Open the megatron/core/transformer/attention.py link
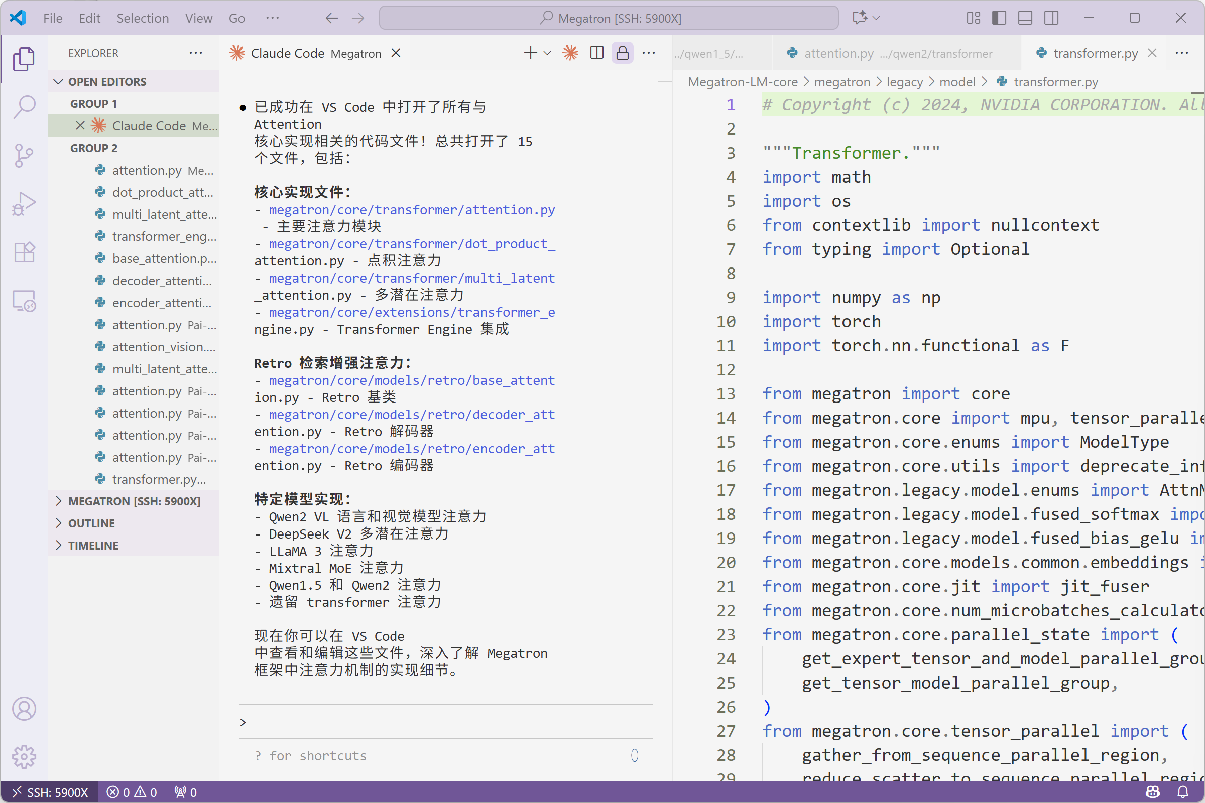This screenshot has width=1205, height=803. coord(412,209)
